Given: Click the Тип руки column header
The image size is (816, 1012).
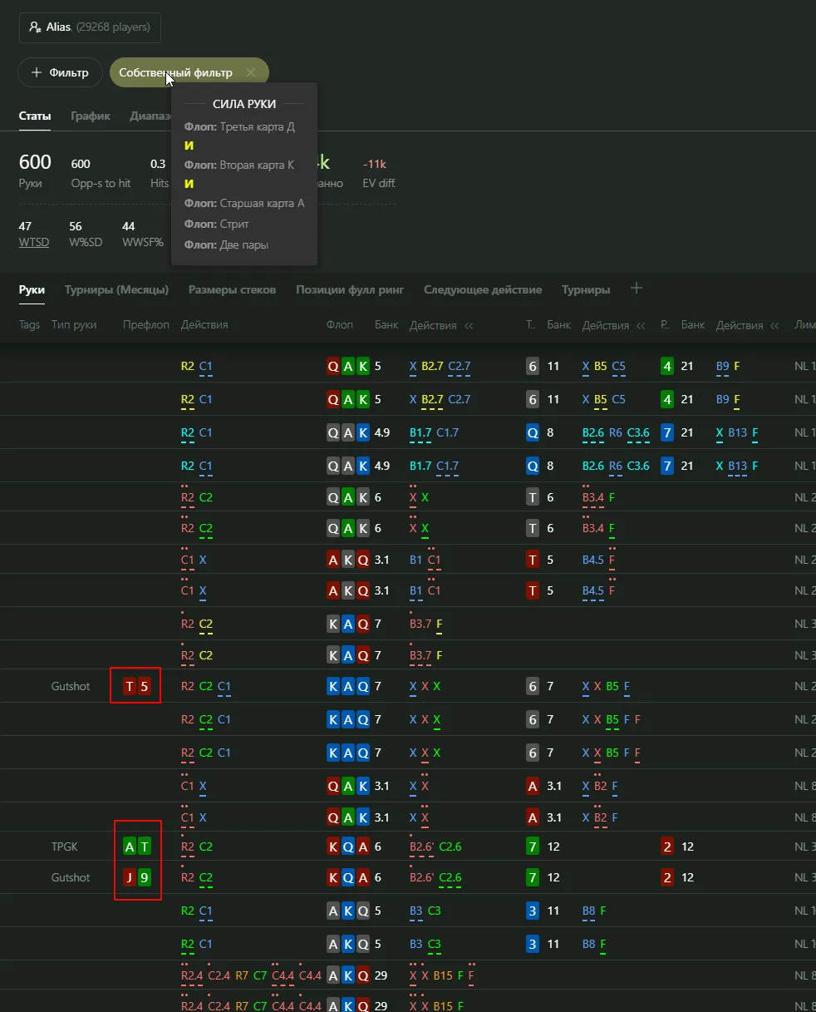Looking at the screenshot, I should click(x=74, y=325).
